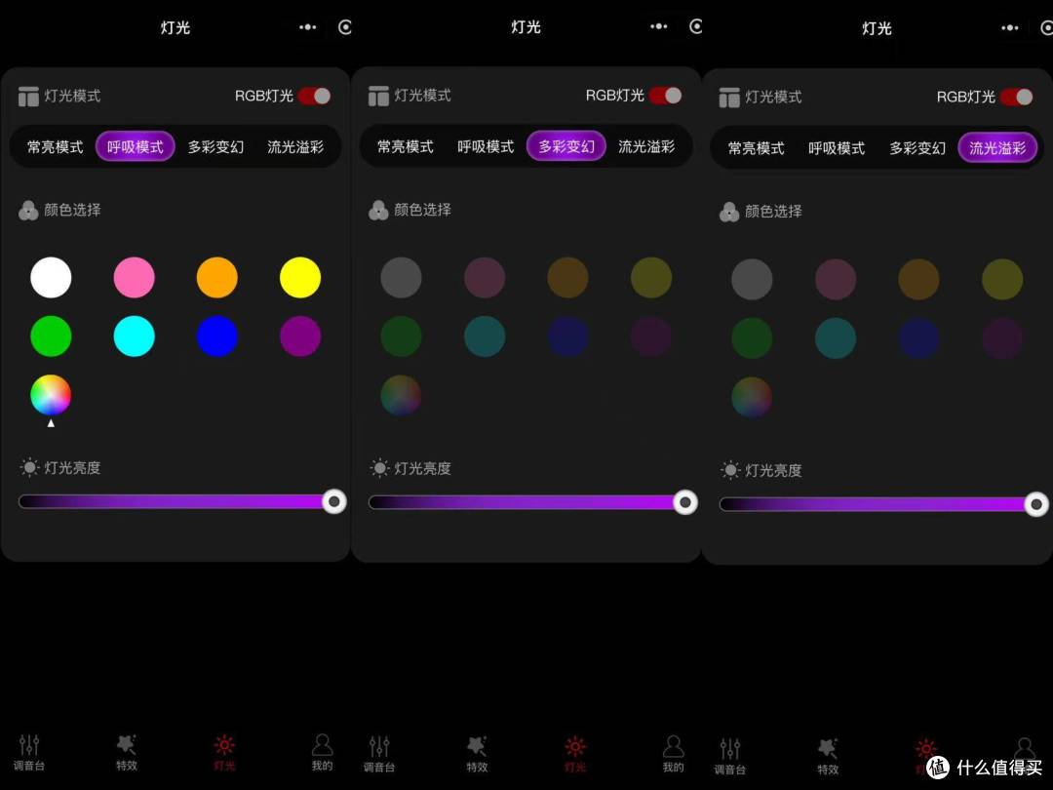This screenshot has width=1053, height=790.
Task: Tap the circular close icon in middle header
Action: click(696, 26)
